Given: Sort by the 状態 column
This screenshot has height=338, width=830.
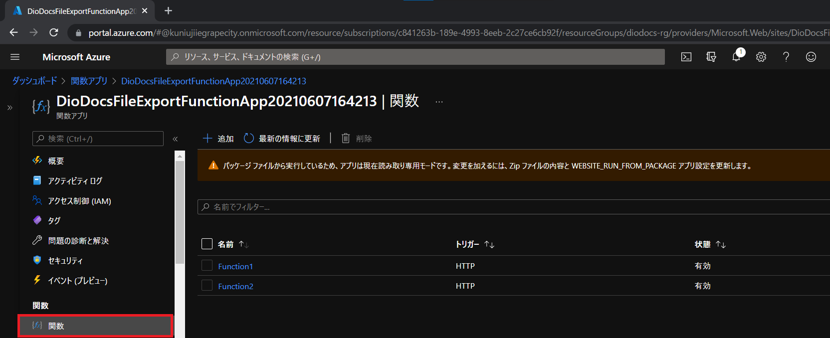Looking at the screenshot, I should [x=710, y=244].
